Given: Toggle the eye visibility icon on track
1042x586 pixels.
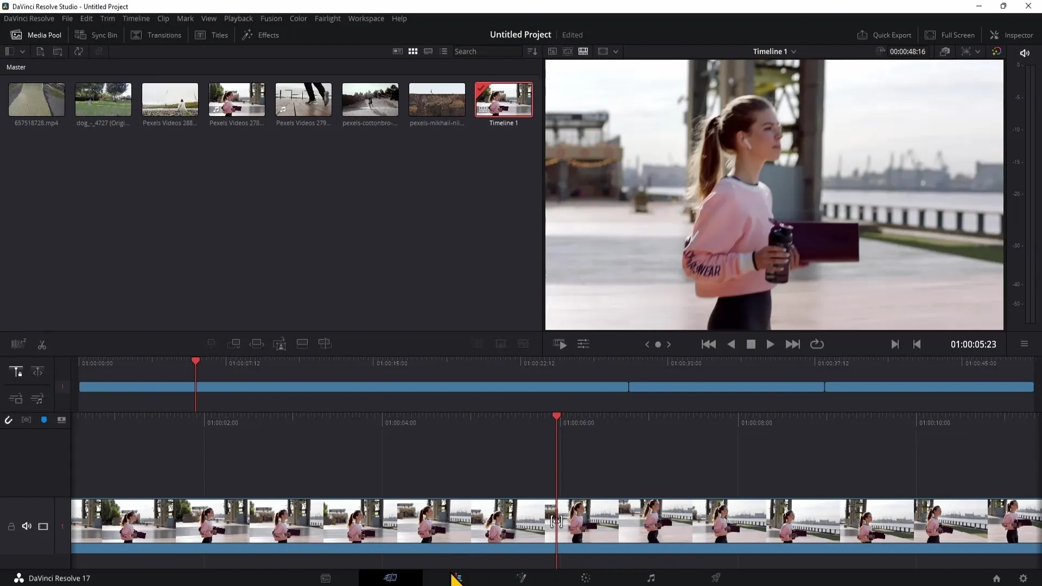Looking at the screenshot, I should (43, 527).
